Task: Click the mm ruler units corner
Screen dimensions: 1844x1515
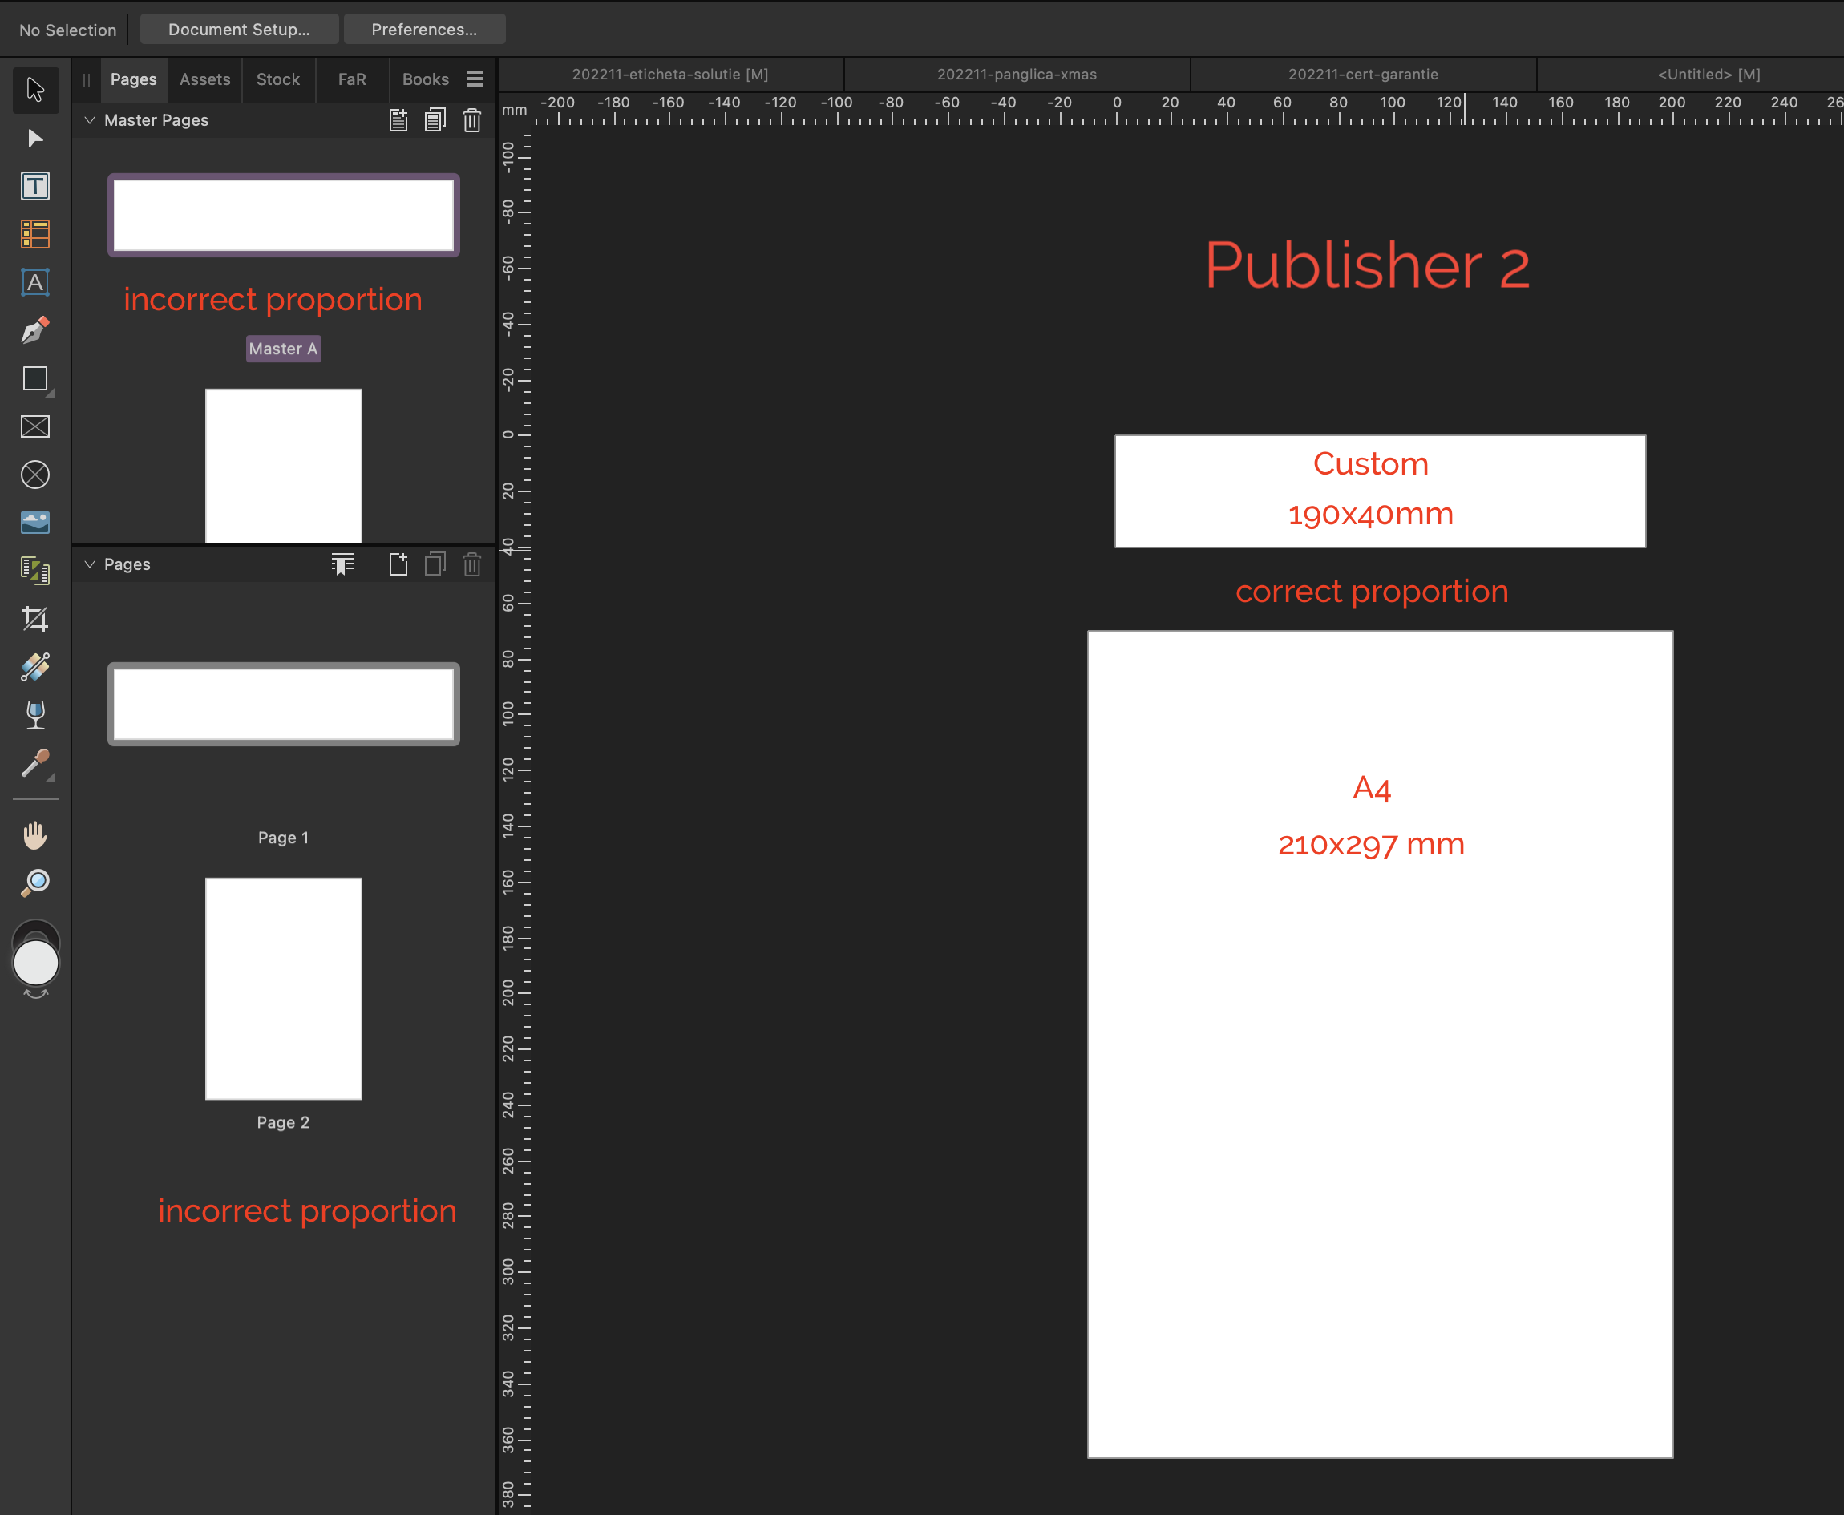Action: point(515,111)
